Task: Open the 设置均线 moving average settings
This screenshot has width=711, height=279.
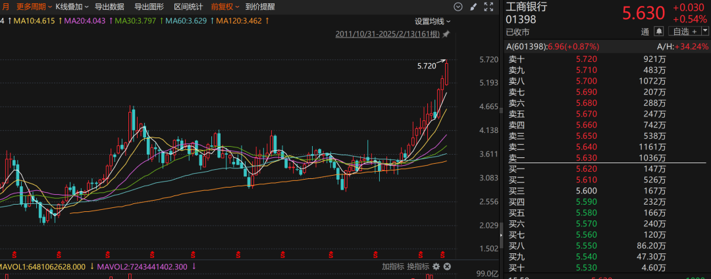Action: click(433, 21)
